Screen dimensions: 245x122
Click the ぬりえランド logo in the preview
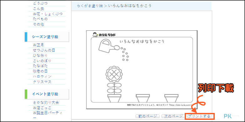click(x=104, y=35)
